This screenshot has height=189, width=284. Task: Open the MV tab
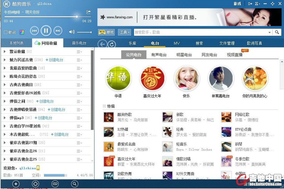[177, 43]
